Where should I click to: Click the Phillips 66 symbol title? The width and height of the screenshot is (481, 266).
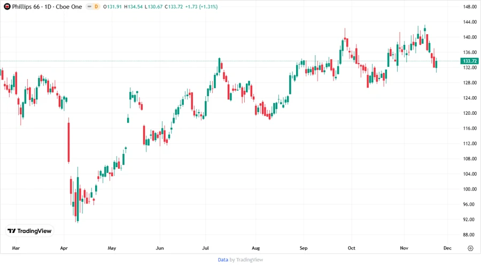47,6
